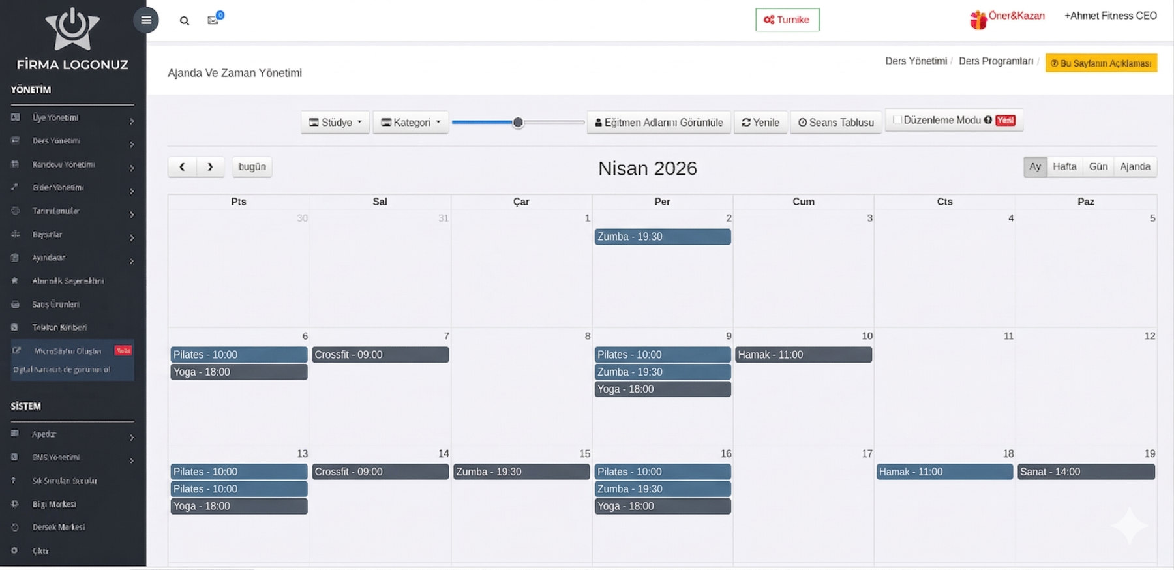
Task: Open the Stüdyo dropdown
Action: (x=335, y=123)
